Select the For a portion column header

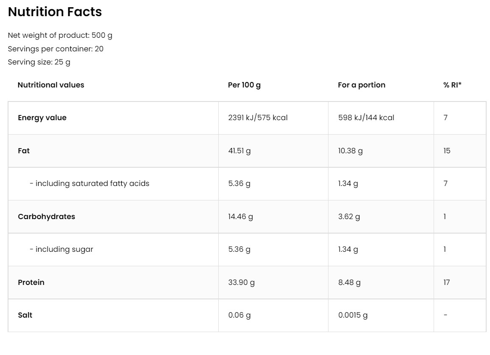362,85
